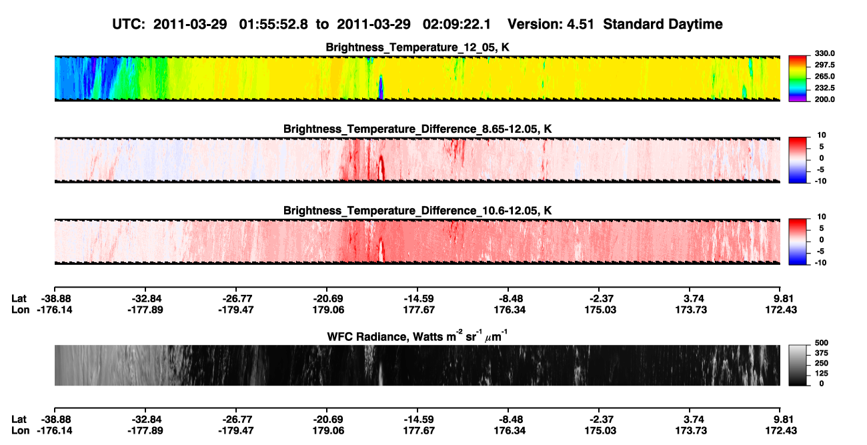Click latitude -14.59 on the axis above WFC panel

[420, 298]
